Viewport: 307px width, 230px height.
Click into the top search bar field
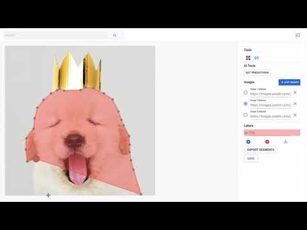[x=58, y=35]
